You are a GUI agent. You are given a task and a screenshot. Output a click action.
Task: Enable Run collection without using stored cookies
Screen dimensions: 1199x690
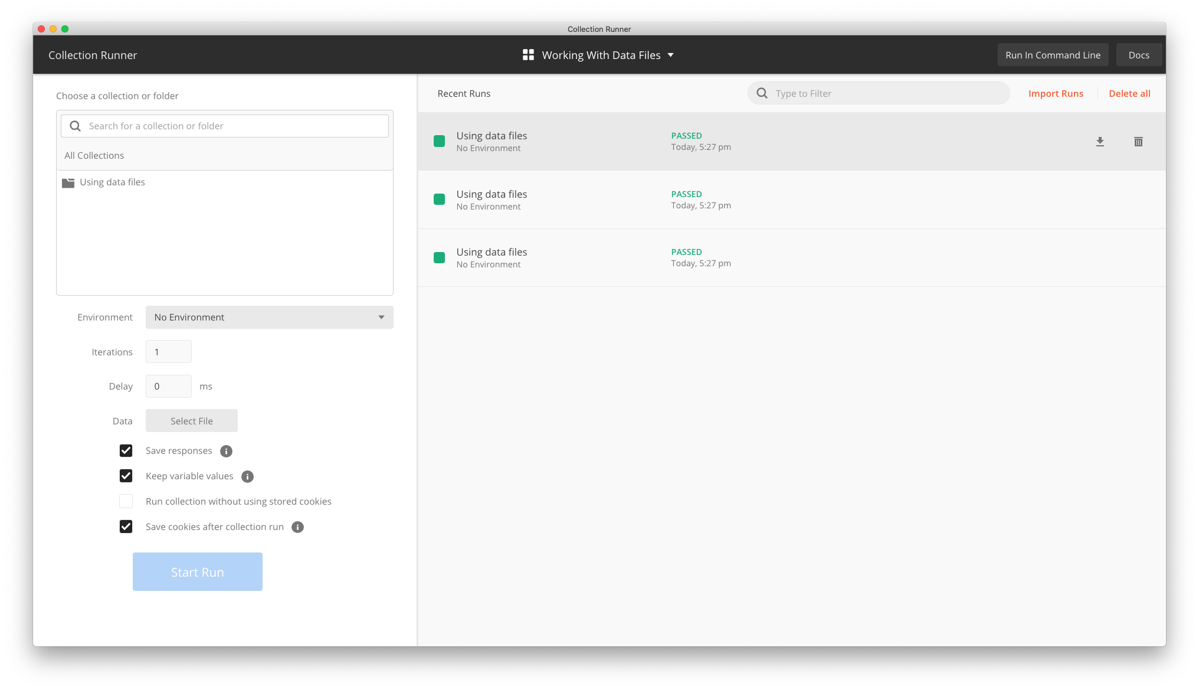[x=126, y=501]
